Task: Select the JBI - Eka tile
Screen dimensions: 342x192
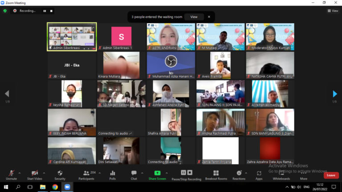Action: (x=72, y=65)
